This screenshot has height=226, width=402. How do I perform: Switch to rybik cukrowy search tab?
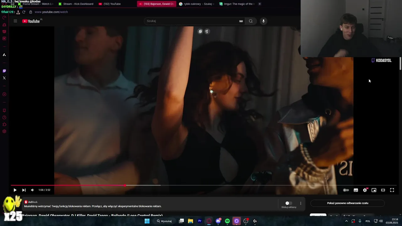[x=196, y=4]
